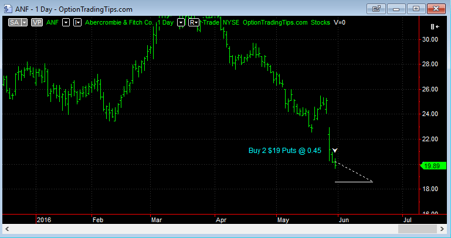Minimize the ANF chart window
The image size is (451, 238).
coord(396,9)
